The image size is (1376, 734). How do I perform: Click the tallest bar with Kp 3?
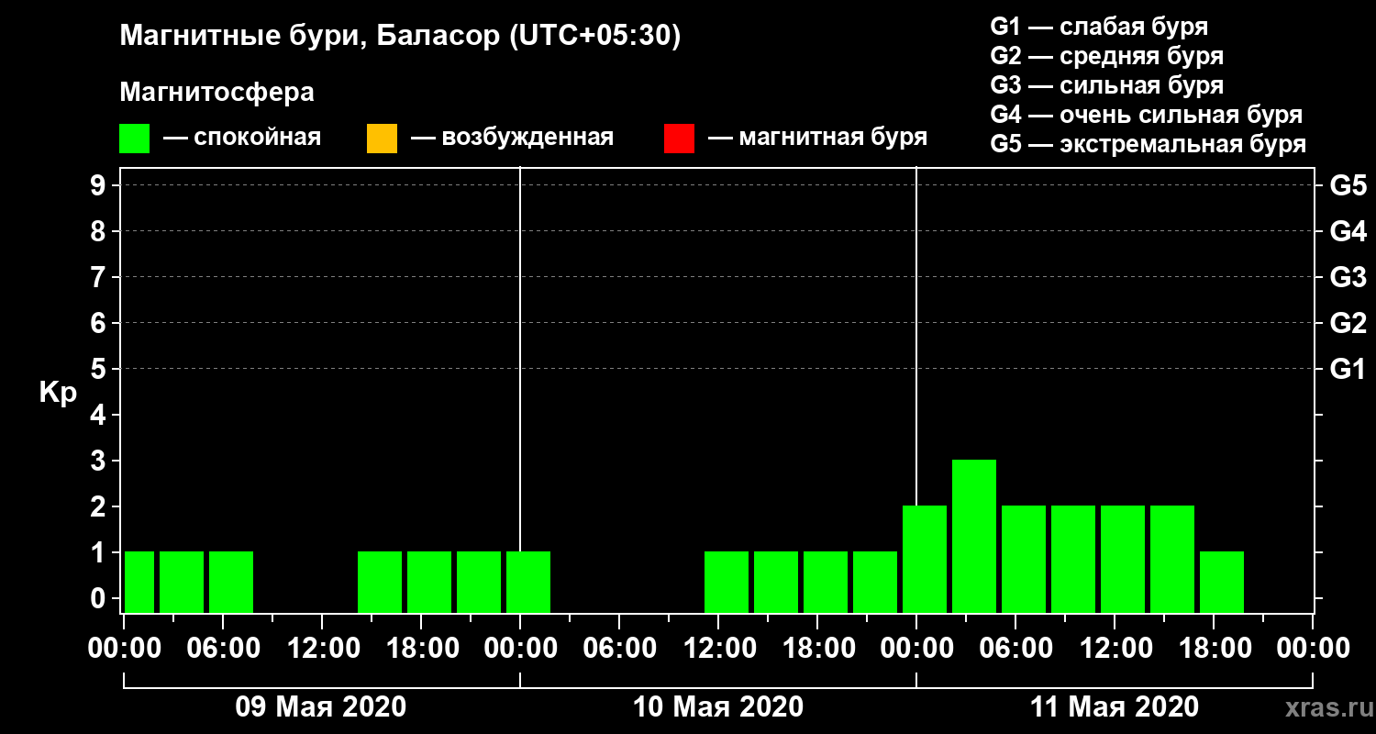(974, 536)
